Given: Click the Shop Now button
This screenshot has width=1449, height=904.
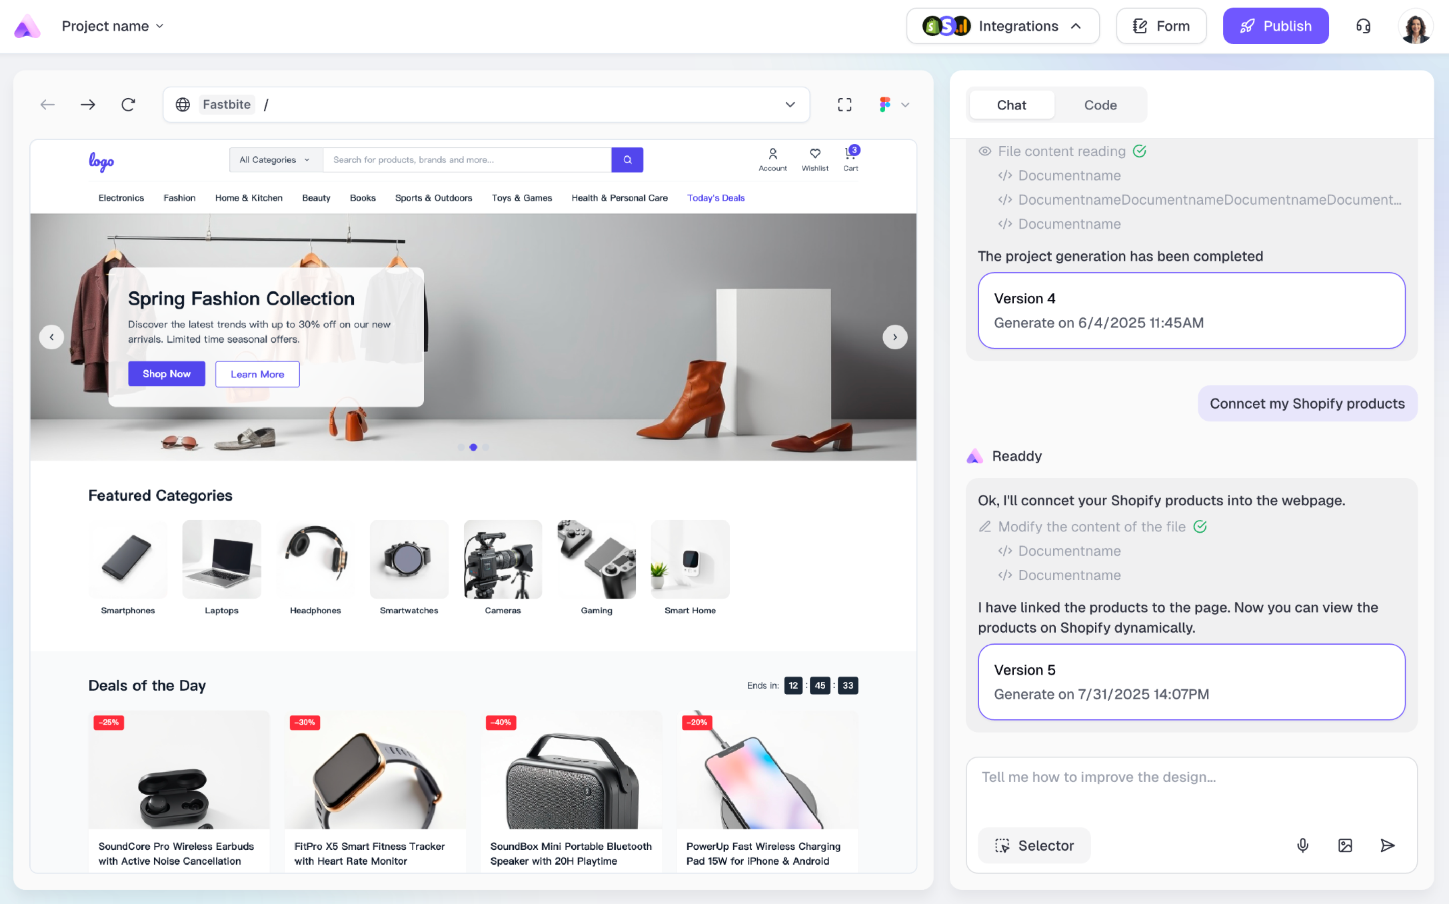Looking at the screenshot, I should click(167, 374).
